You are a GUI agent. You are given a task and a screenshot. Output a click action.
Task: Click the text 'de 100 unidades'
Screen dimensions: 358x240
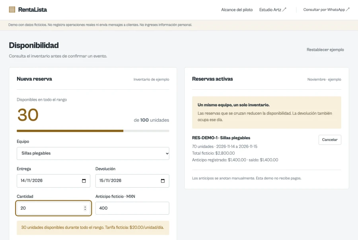point(152,120)
